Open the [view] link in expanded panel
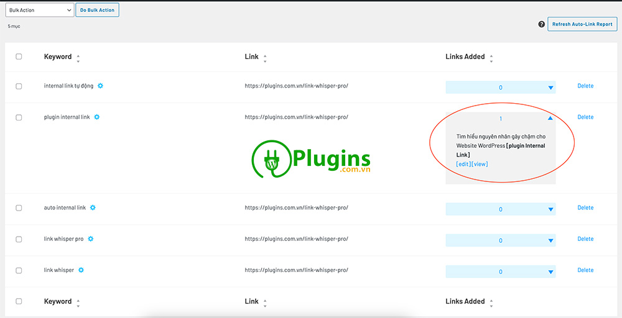 tap(480, 164)
